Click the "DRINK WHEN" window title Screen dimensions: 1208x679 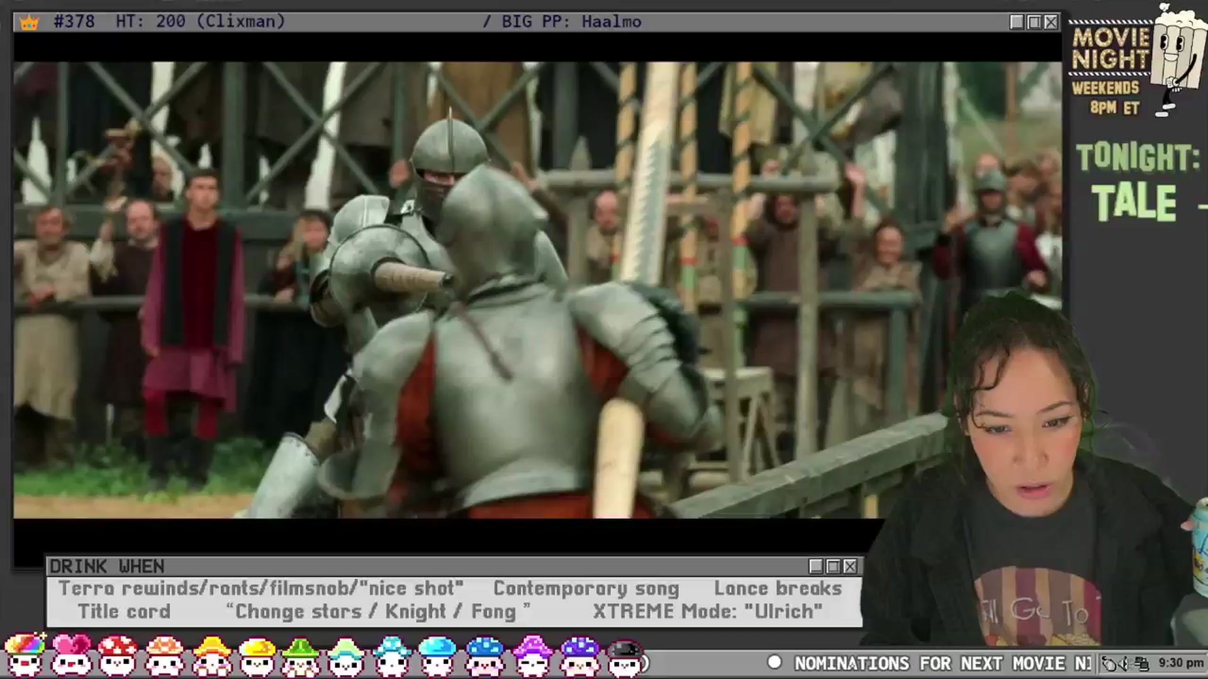click(x=107, y=566)
